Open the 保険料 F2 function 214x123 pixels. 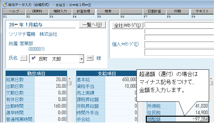coord(37,11)
